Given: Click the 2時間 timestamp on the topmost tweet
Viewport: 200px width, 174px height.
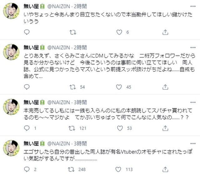Looking at the screenshot, I should point(81,6).
